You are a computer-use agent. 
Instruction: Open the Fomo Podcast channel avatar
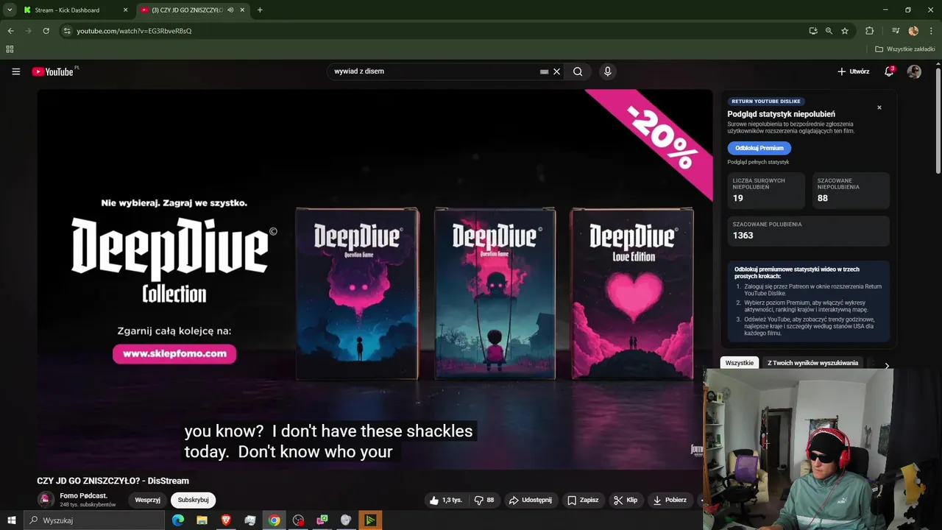tap(46, 500)
